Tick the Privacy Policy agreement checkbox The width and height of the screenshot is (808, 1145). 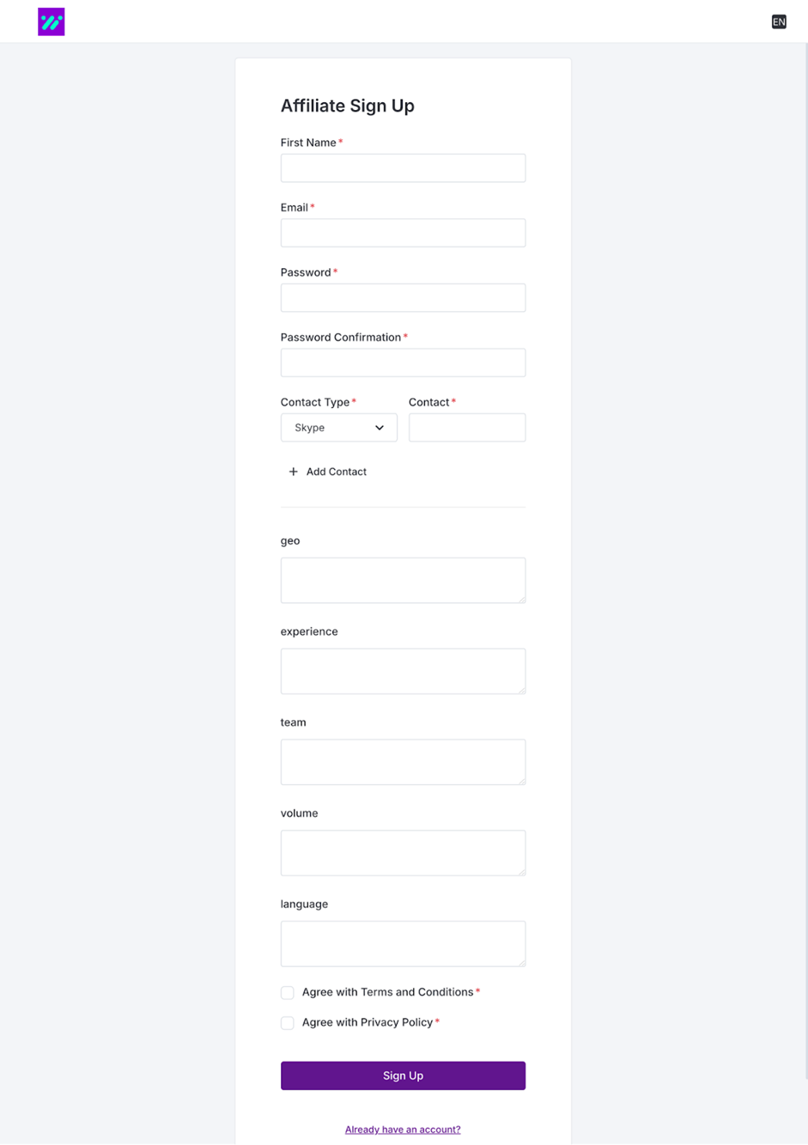point(288,1023)
